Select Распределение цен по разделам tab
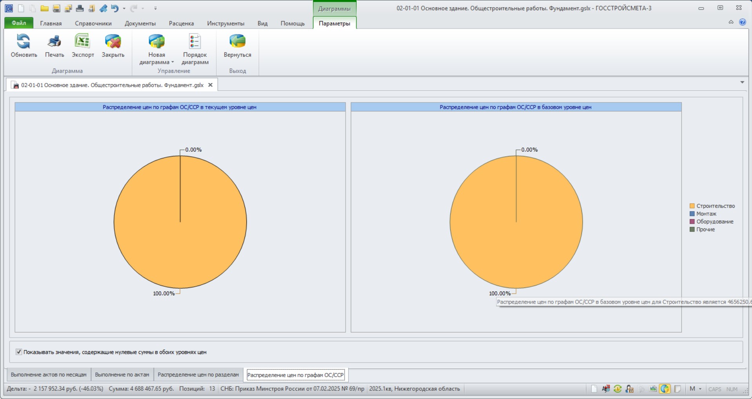Viewport: 752px width, 399px height. (x=198, y=374)
